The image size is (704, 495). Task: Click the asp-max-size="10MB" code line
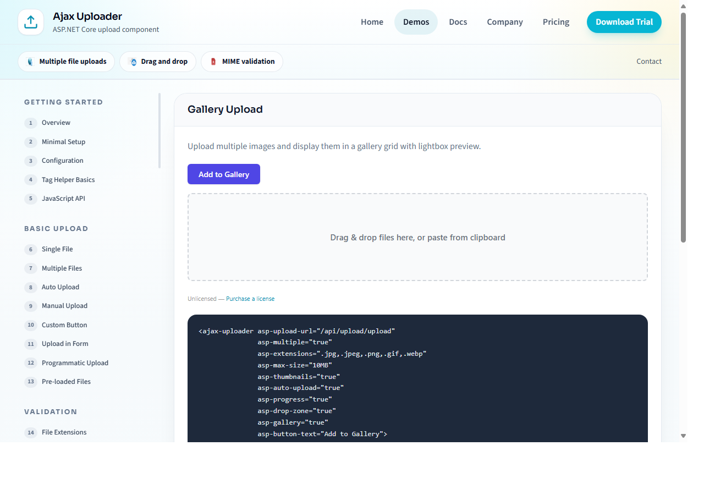tap(295, 365)
